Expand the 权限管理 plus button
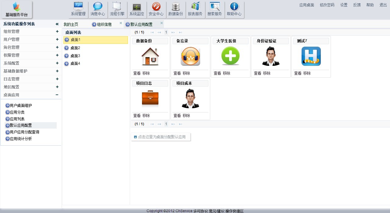Screen dimensions: 390x213 [x=57, y=55]
